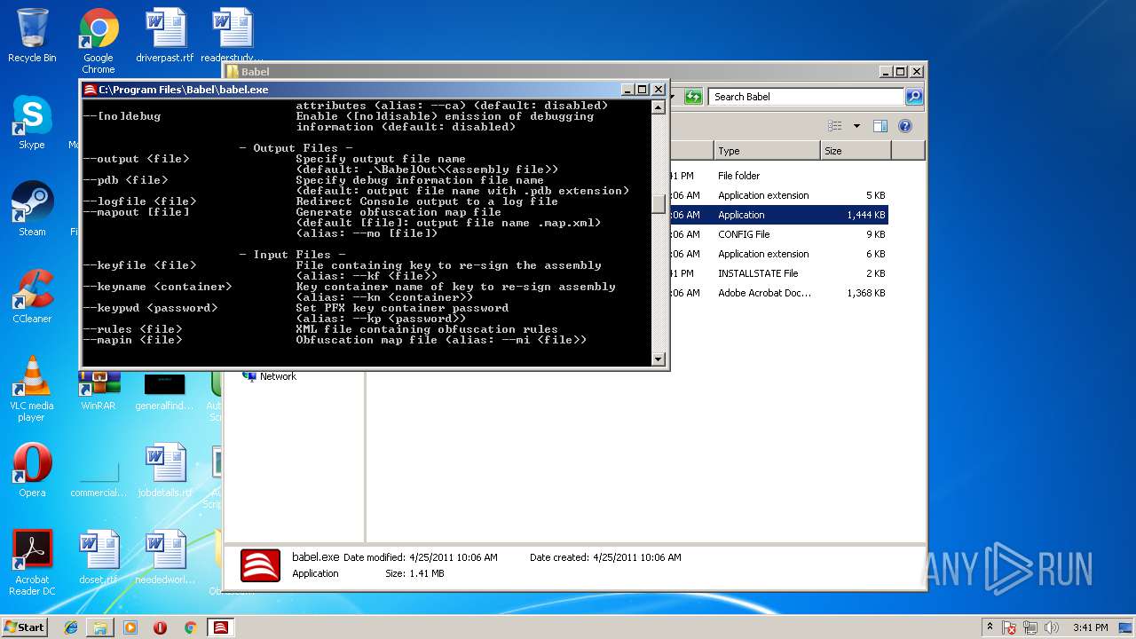Open the Action Center flag tray icon

tap(1009, 627)
